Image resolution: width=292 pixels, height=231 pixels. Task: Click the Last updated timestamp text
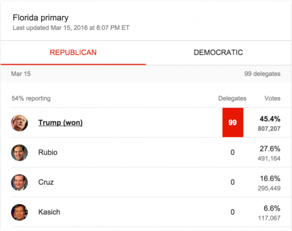tap(71, 28)
